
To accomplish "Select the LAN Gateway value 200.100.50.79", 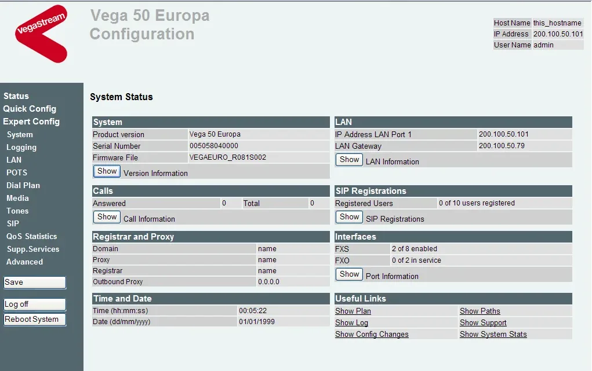I will [x=502, y=145].
